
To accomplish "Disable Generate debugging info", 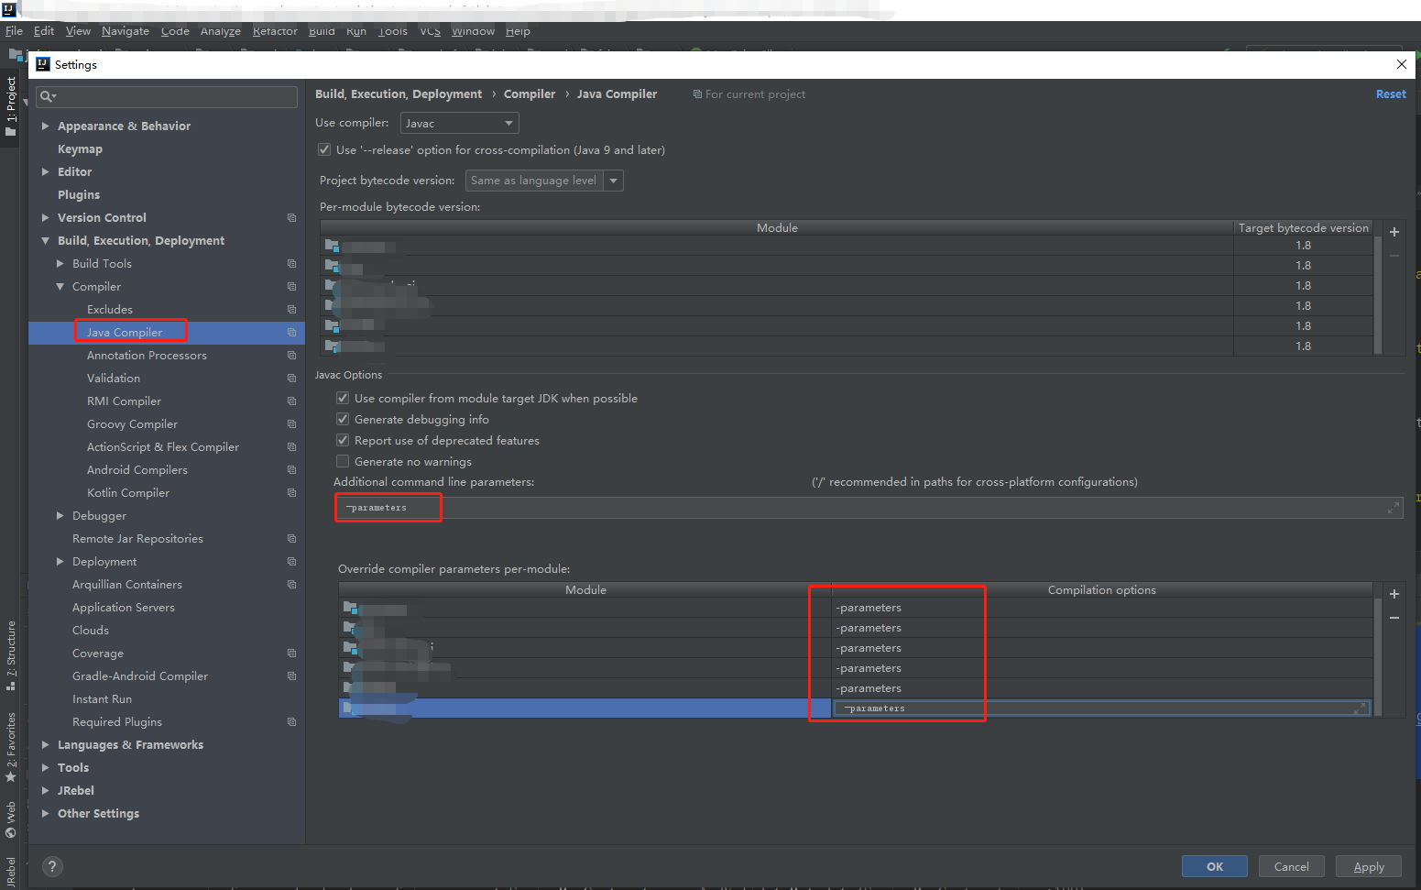I will 343,419.
